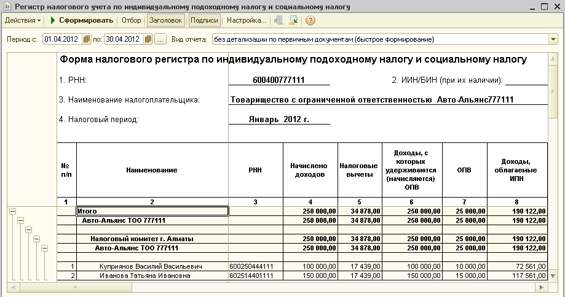Toggle the Заголовок header display button
The image size is (565, 297).
[x=166, y=20]
